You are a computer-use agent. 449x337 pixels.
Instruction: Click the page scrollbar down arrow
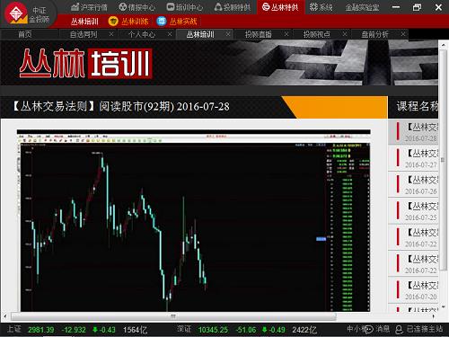(x=444, y=307)
